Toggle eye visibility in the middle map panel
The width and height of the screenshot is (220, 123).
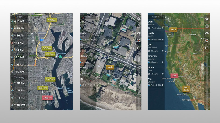(x=139, y=33)
